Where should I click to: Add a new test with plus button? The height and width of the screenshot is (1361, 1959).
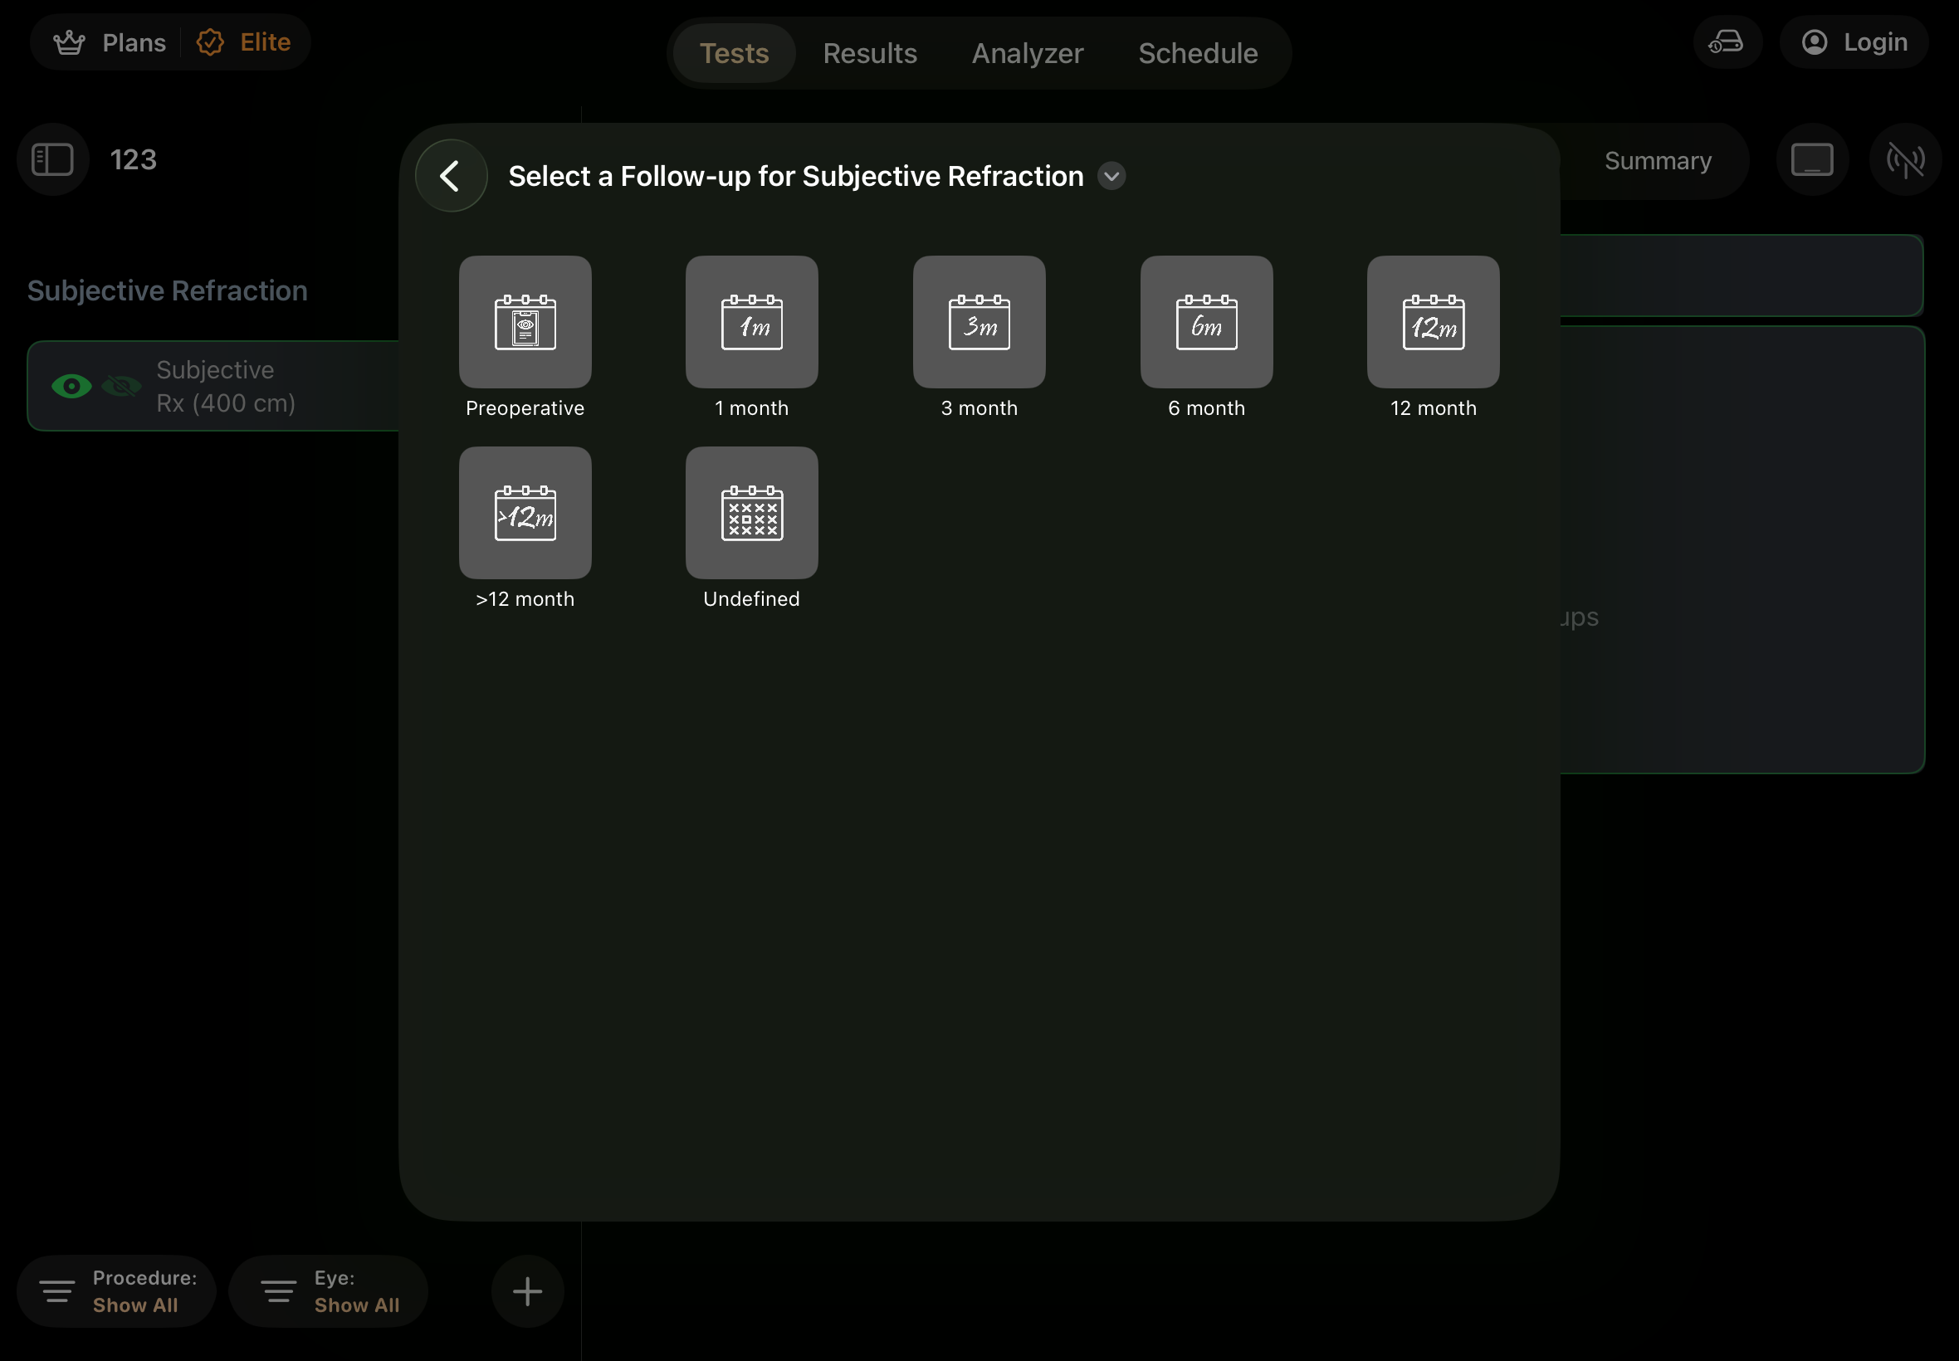[527, 1291]
